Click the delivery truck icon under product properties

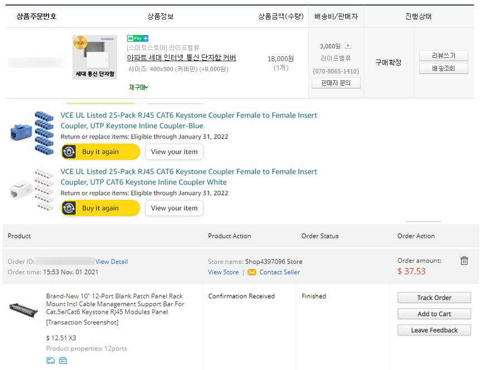click(x=51, y=361)
